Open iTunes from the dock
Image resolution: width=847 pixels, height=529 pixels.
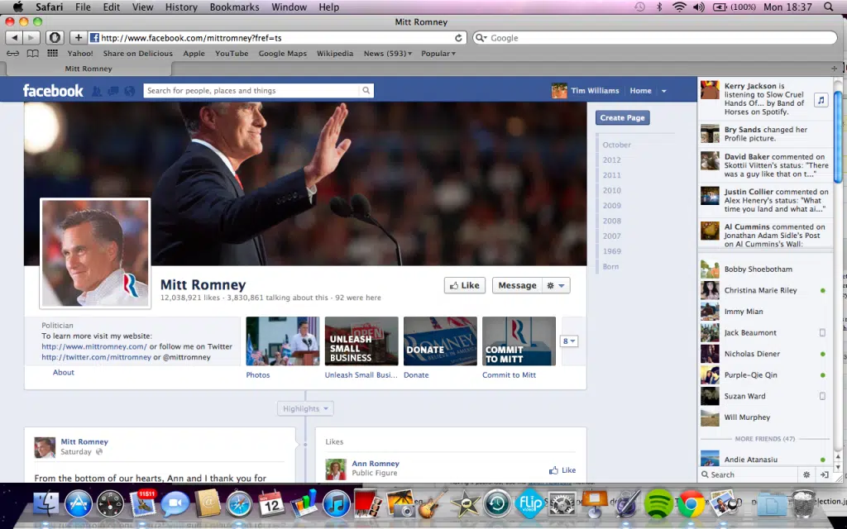pos(336,505)
